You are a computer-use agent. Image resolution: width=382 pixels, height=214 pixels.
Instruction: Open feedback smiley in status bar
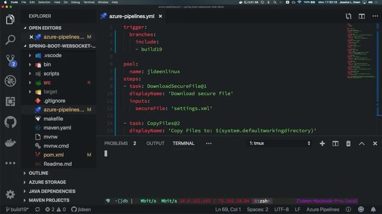point(361,209)
